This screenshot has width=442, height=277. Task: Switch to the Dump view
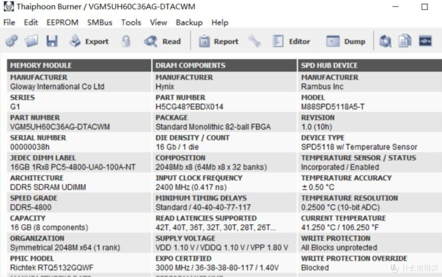tap(346, 41)
